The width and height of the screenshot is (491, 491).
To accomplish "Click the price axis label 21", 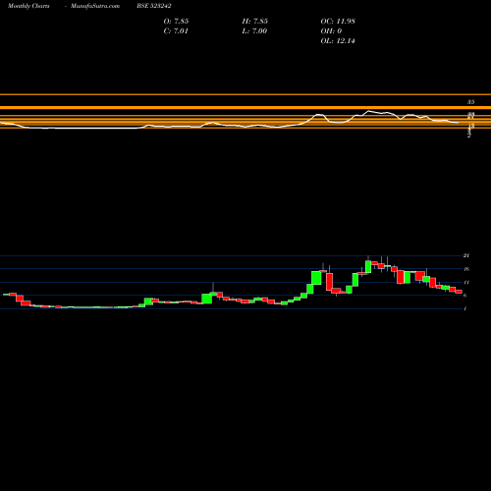I will (x=466, y=255).
